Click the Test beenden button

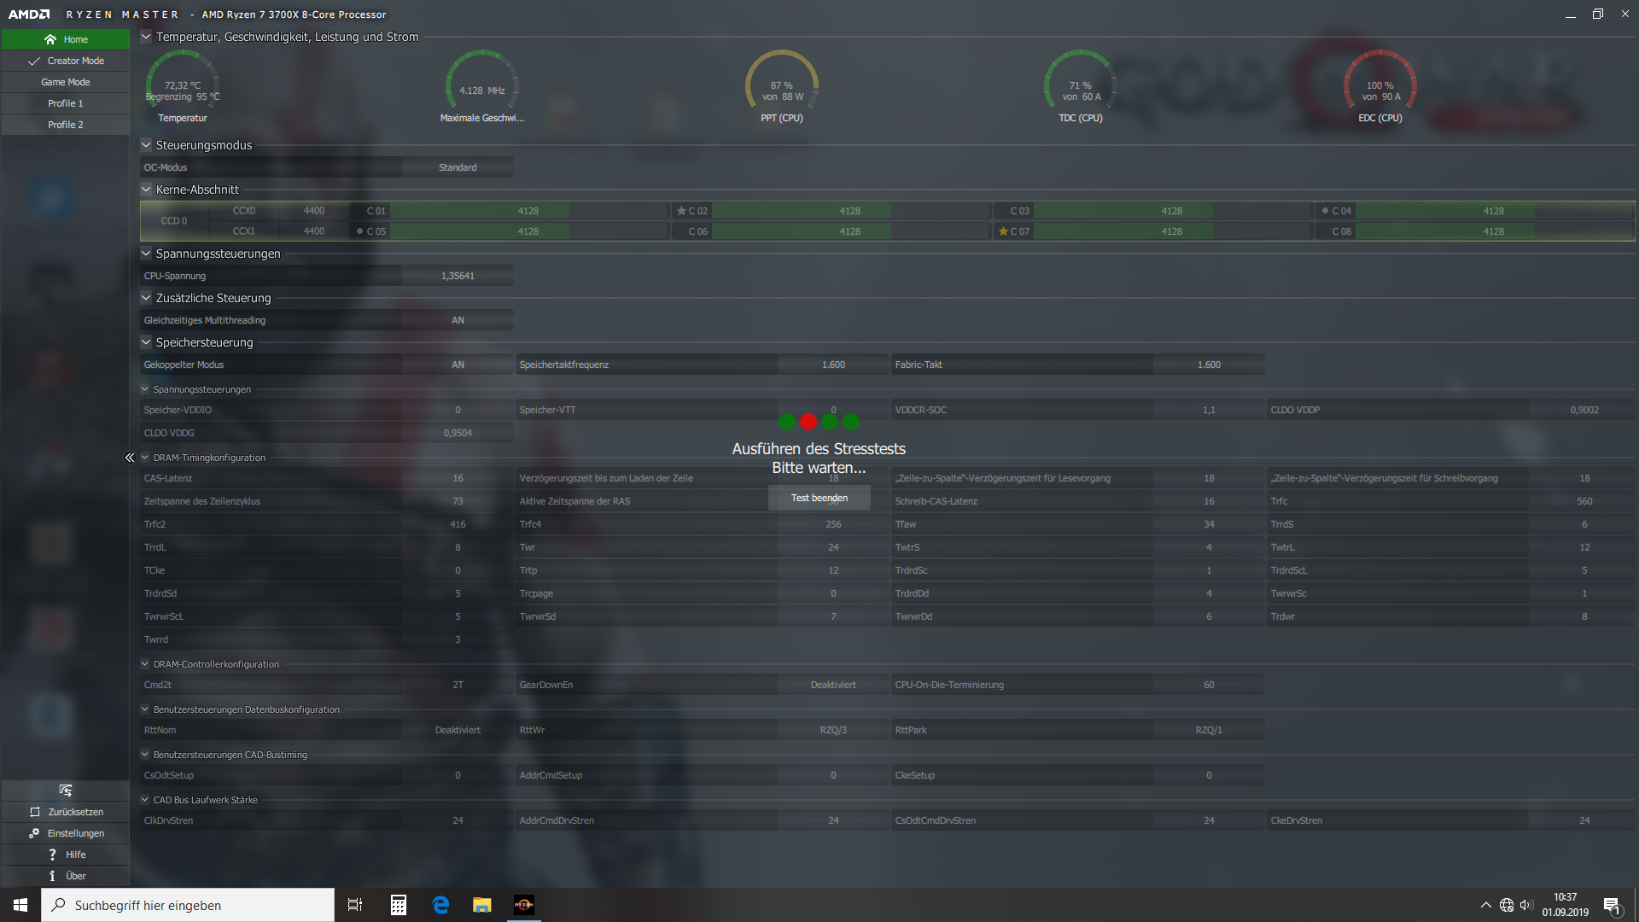point(819,498)
